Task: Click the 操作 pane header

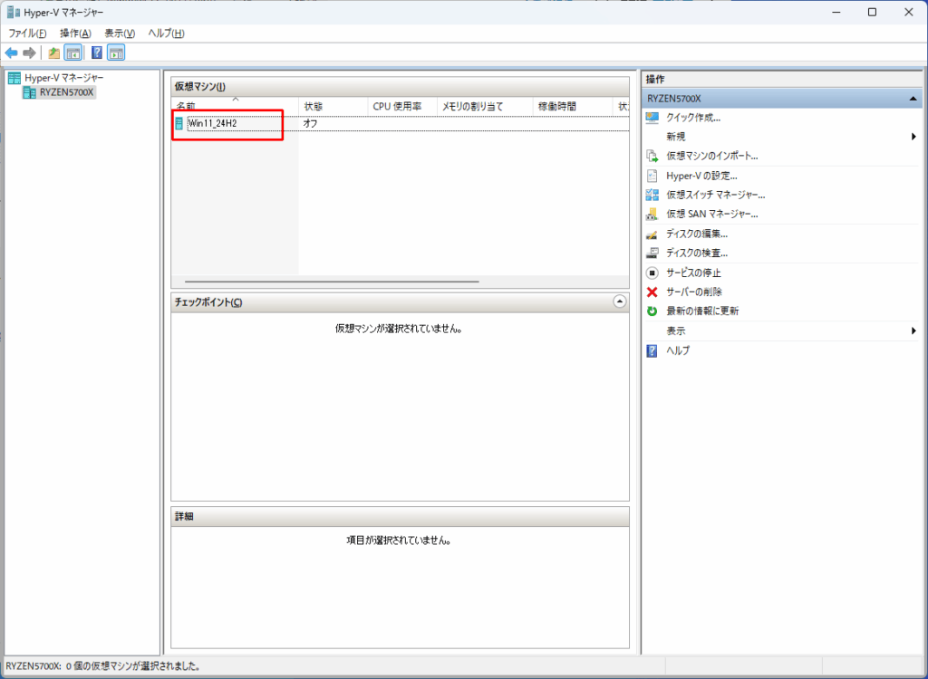Action: (x=781, y=79)
